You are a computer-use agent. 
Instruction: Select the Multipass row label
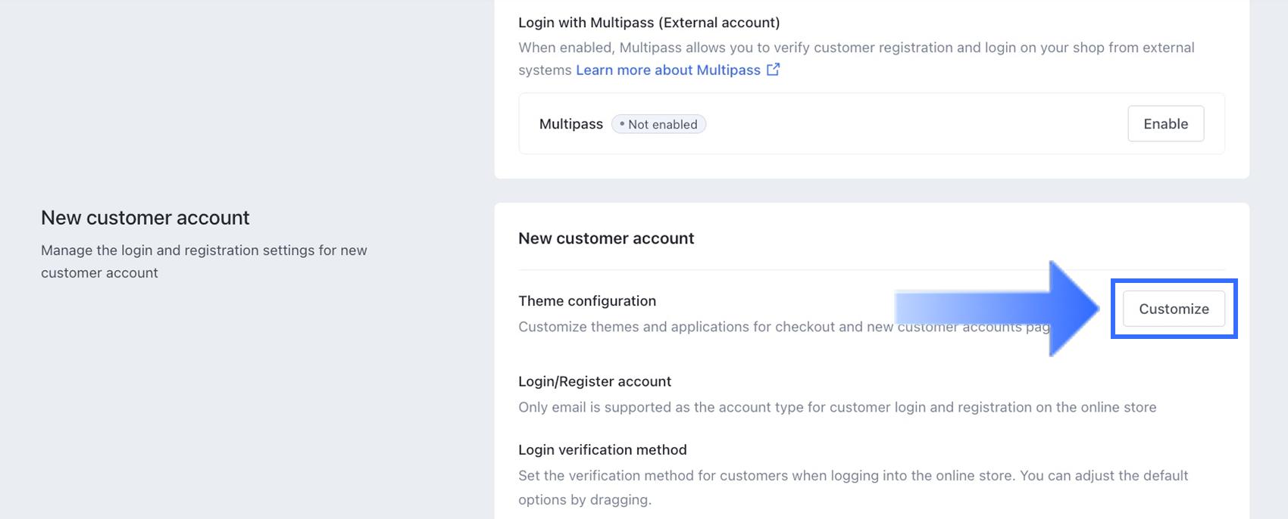pyautogui.click(x=571, y=124)
